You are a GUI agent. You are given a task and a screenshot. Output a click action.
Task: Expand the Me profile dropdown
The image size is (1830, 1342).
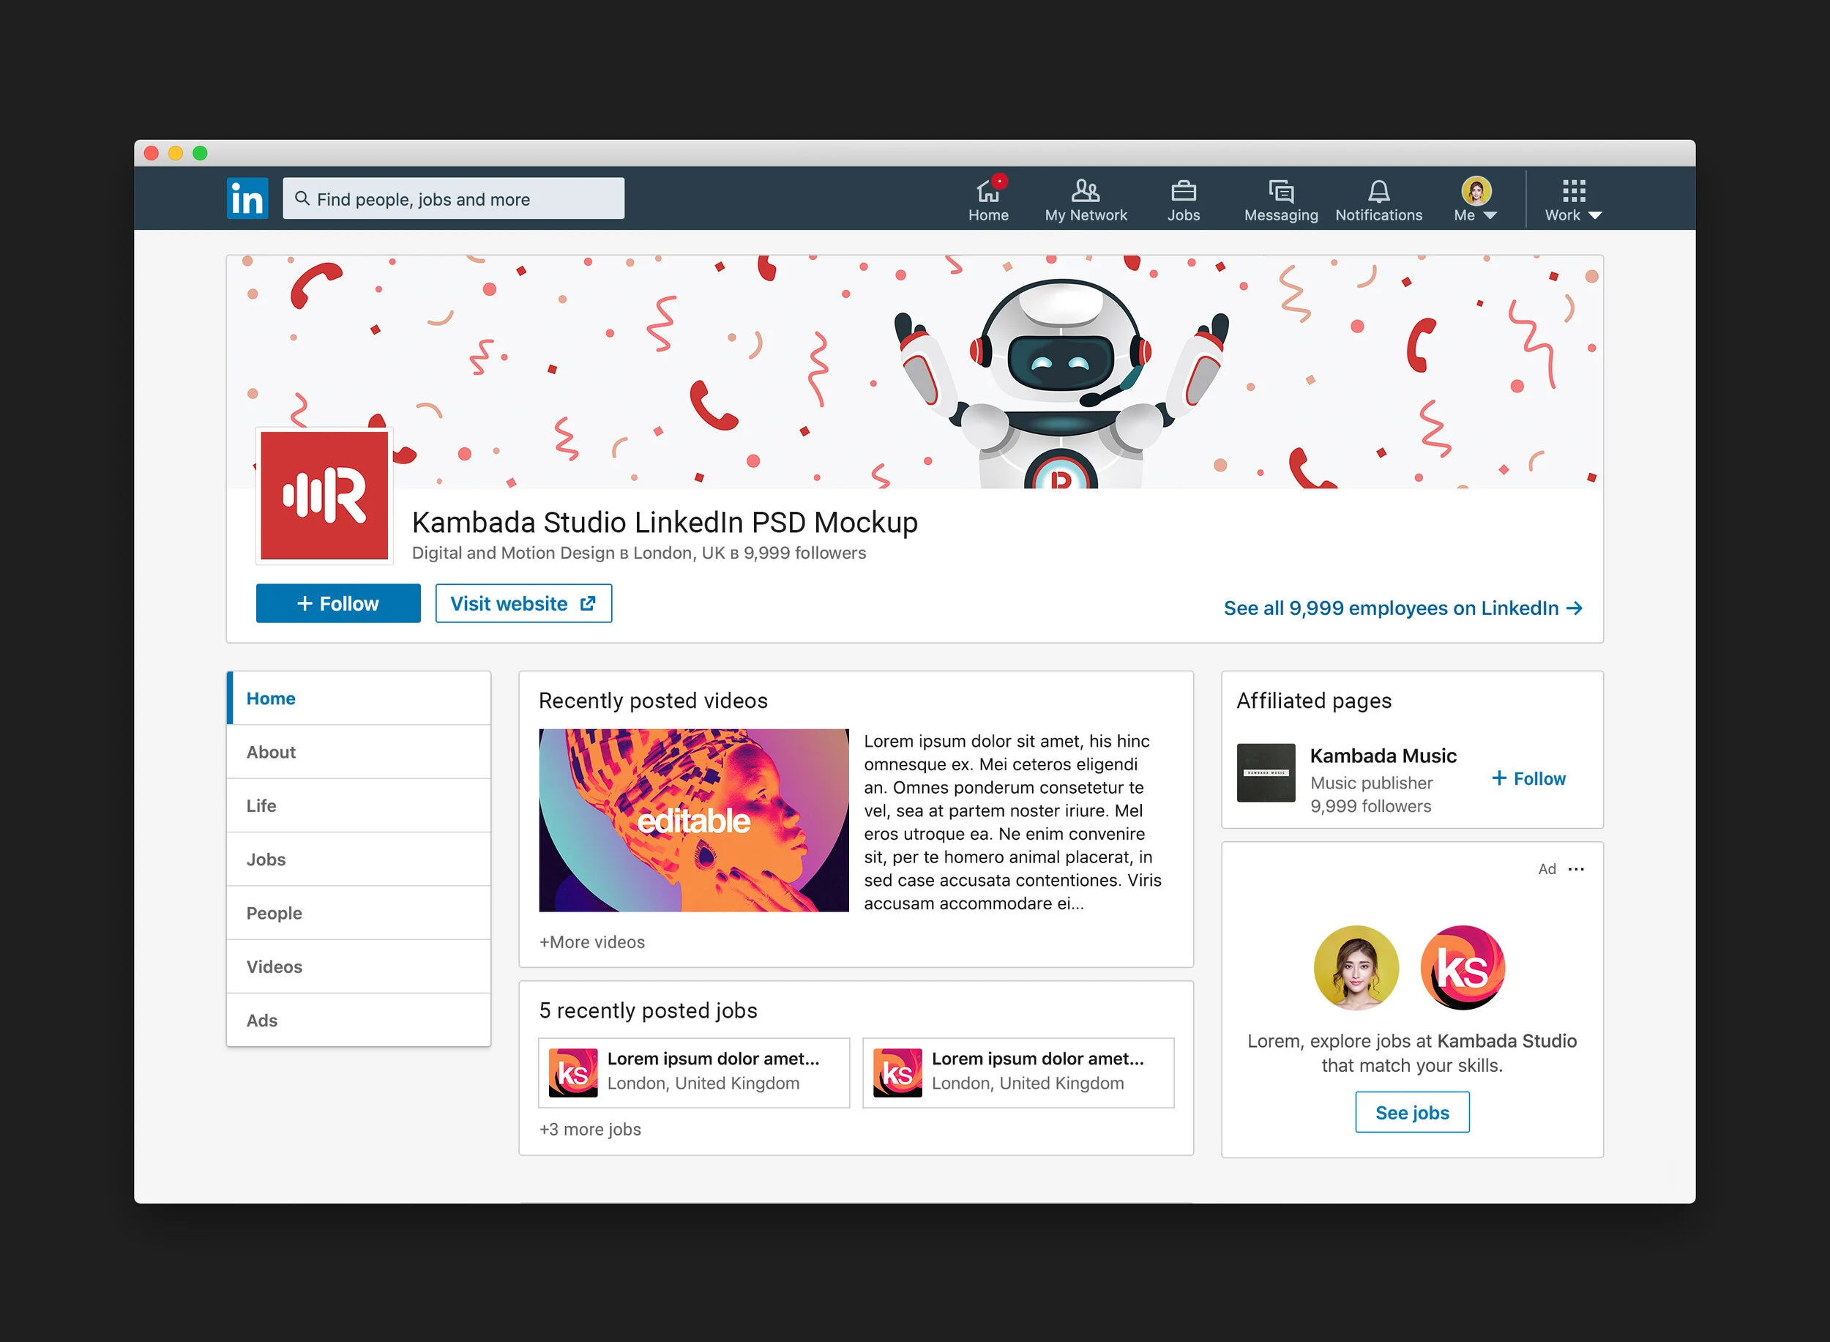click(1475, 200)
